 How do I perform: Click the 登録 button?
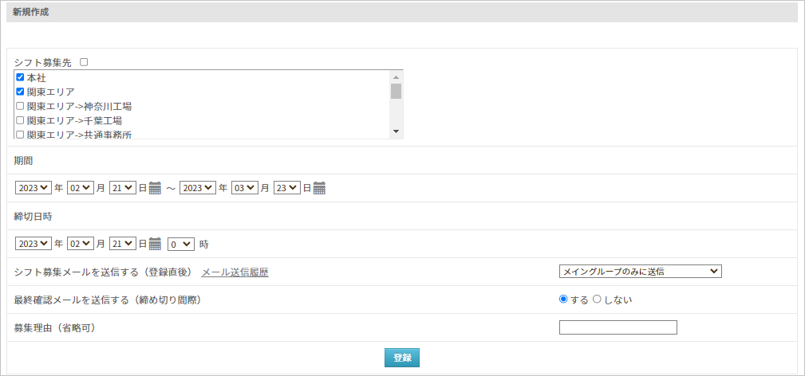click(402, 358)
